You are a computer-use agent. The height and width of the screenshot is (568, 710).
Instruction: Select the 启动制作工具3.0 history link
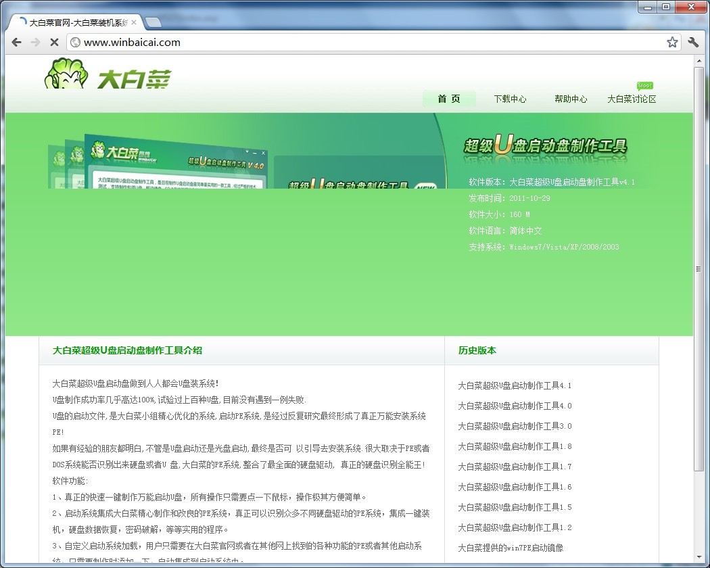click(515, 426)
